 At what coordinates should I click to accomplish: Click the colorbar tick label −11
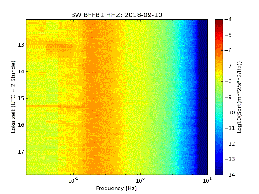[x=230, y=128]
